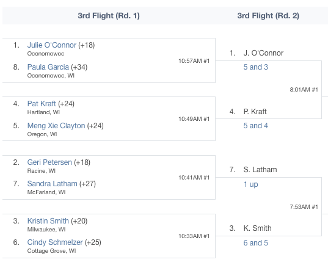Click Kristin Smith player link

(48, 221)
